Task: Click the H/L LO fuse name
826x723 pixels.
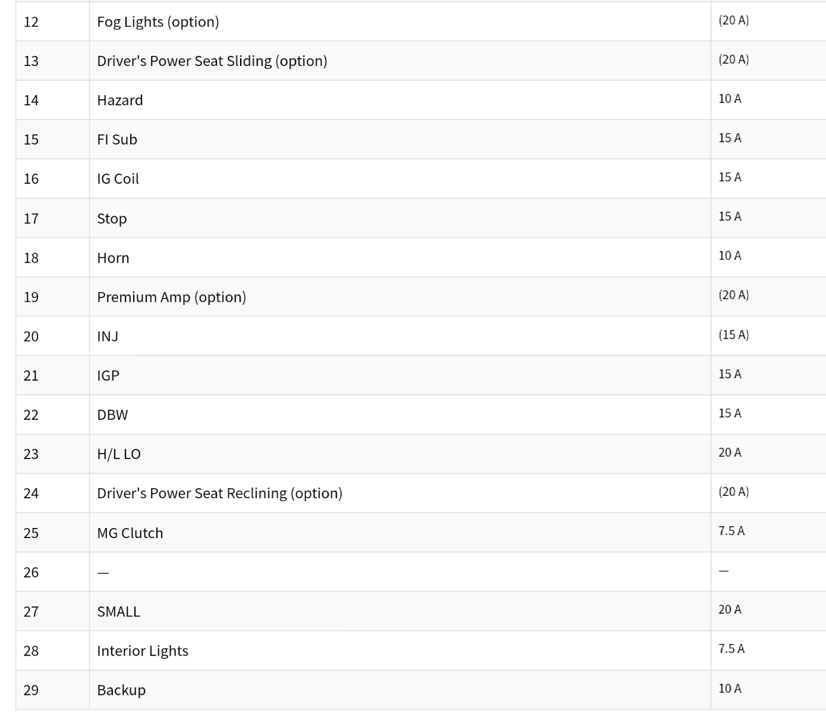Action: (x=119, y=454)
